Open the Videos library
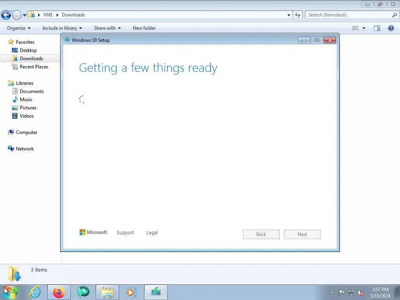 tap(27, 116)
